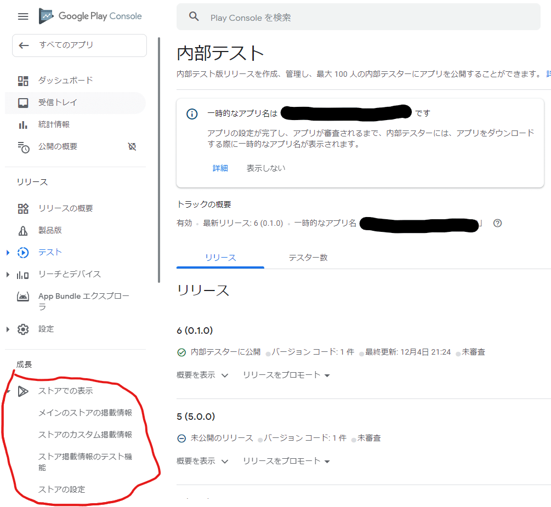Click the 公開の概要 clock list icon

(x=23, y=147)
